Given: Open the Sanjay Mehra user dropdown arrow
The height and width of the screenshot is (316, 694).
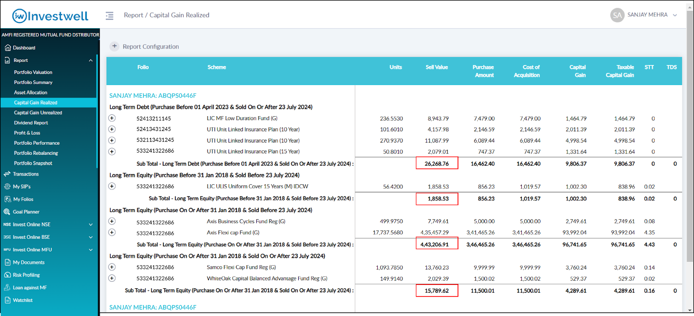Looking at the screenshot, I should point(675,15).
